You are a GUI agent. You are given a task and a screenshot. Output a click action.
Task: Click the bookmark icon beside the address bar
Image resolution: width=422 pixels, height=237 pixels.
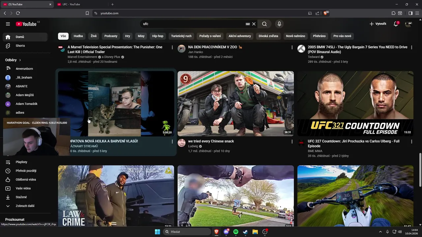[x=87, y=13]
